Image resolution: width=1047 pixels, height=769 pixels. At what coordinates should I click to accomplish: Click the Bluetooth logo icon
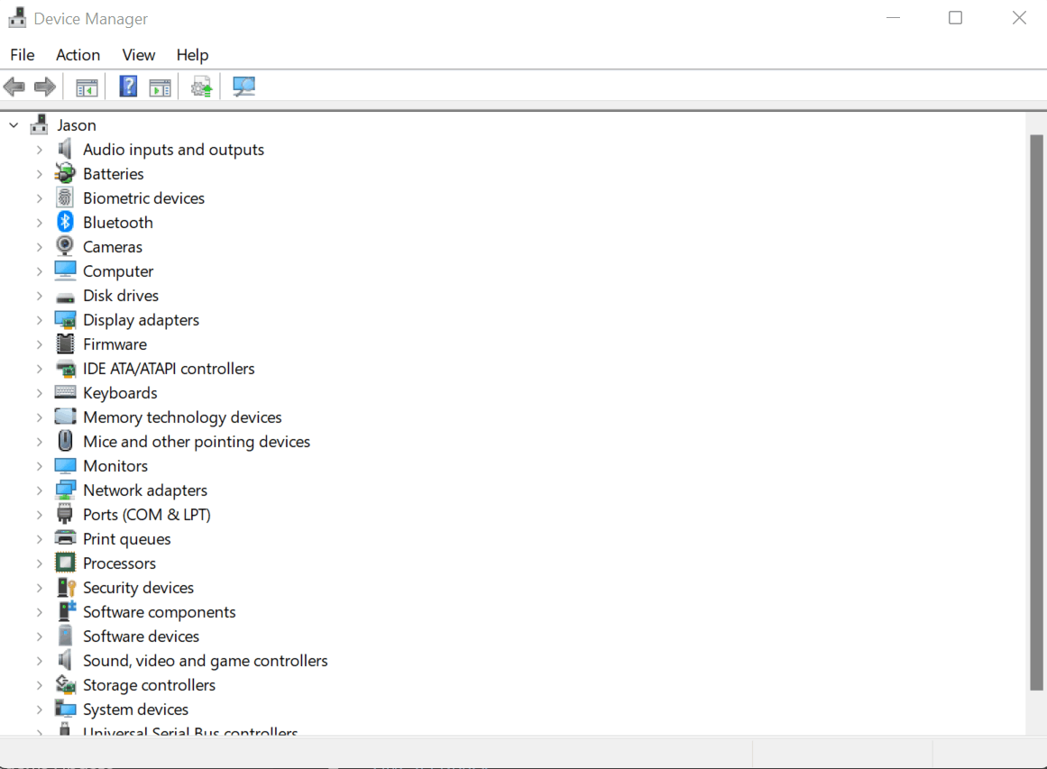pos(65,222)
